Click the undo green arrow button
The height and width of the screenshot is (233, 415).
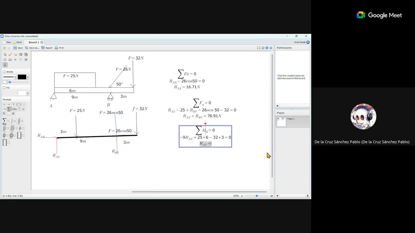coord(4,48)
